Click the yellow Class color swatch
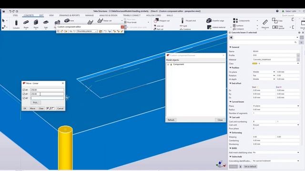The image size is (305, 171). coord(255,64)
